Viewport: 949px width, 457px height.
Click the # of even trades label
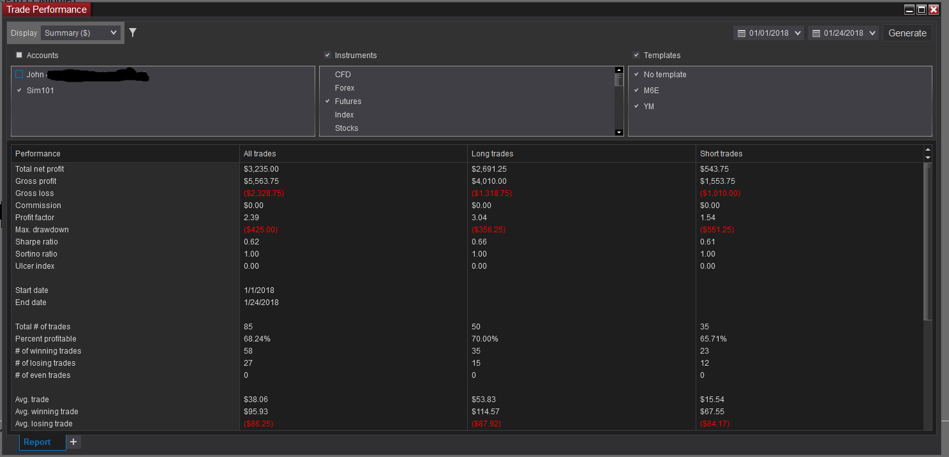click(x=43, y=375)
